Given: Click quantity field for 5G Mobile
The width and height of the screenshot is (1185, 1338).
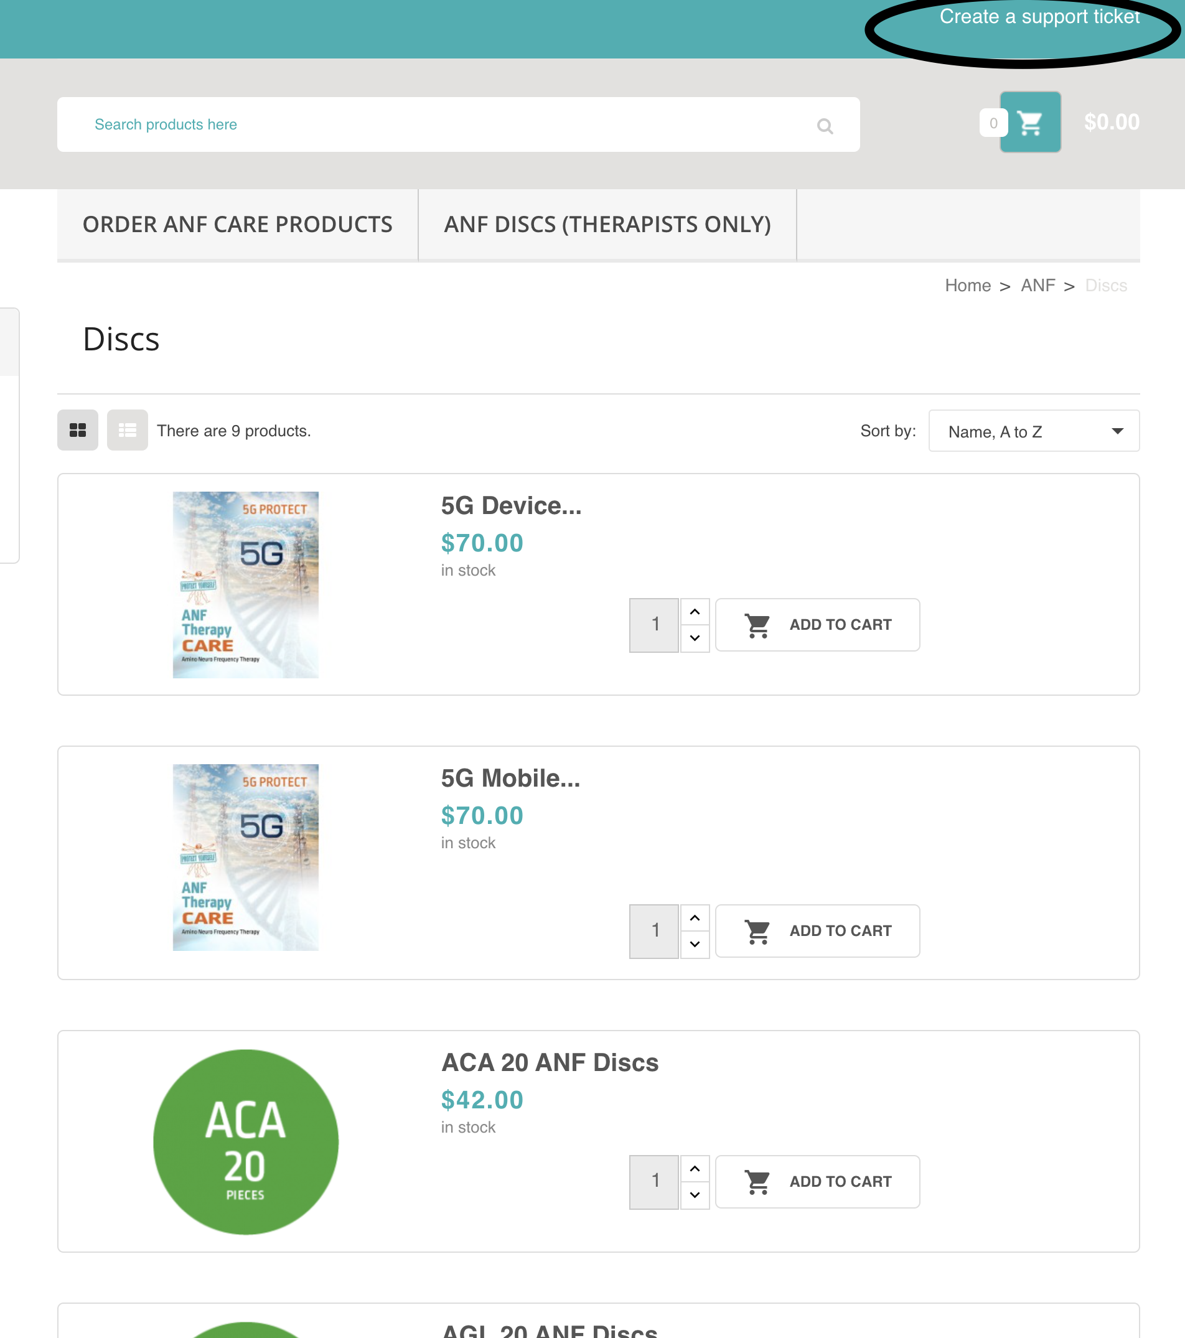Looking at the screenshot, I should [x=654, y=932].
